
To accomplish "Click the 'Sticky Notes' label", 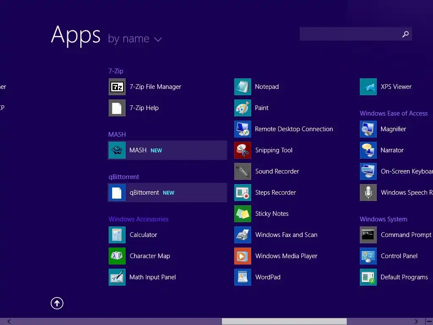I will click(x=272, y=214).
